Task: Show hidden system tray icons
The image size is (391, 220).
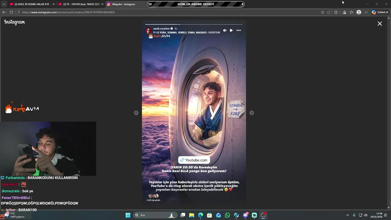Action: click(x=347, y=215)
